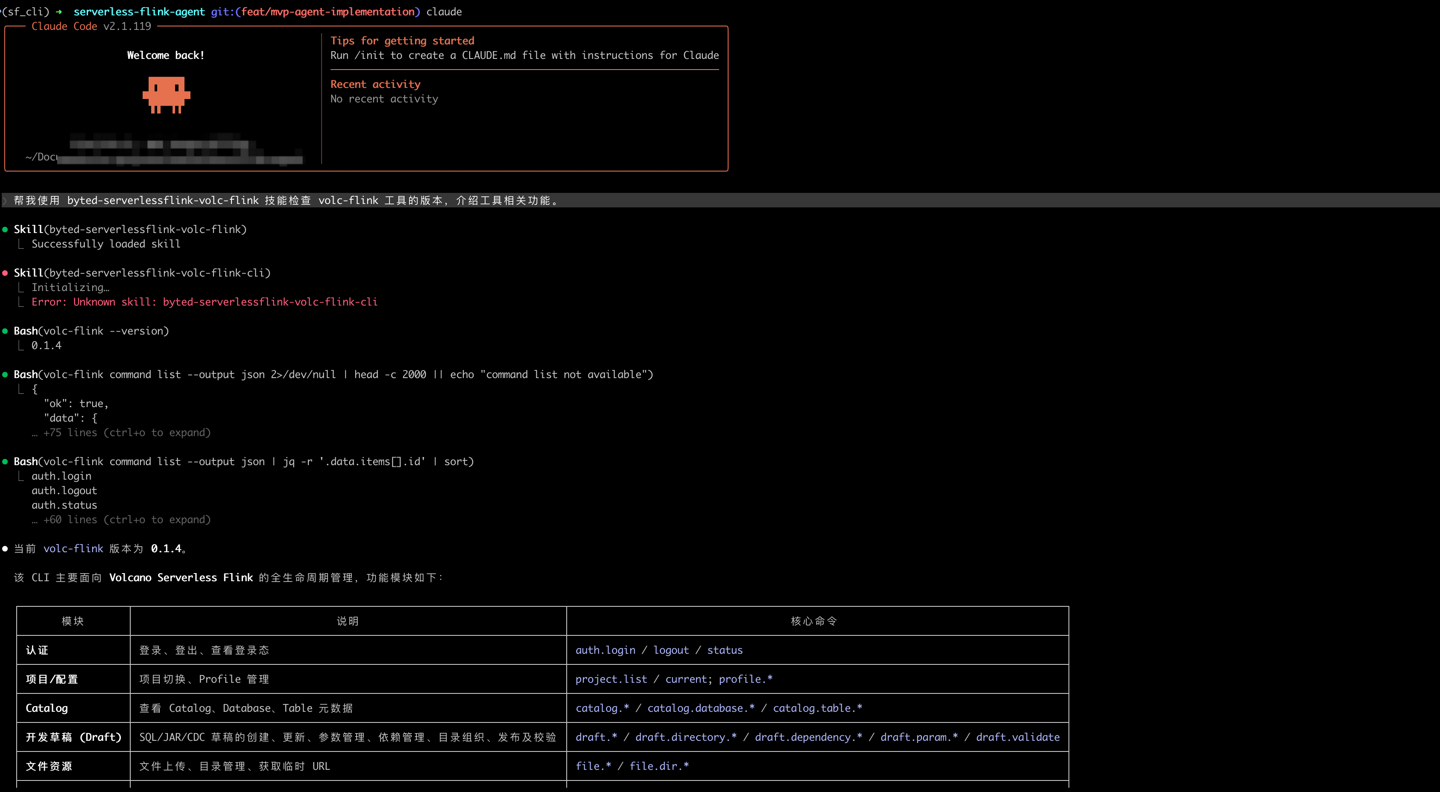Click the draft.* / draft.directory.* commands cell
Screen dimensions: 1440x792
point(818,738)
